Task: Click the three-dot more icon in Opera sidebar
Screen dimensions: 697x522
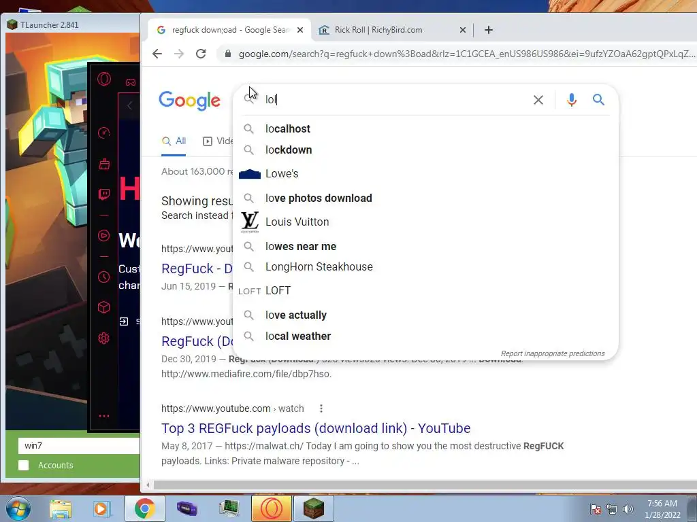Action: coord(104,416)
